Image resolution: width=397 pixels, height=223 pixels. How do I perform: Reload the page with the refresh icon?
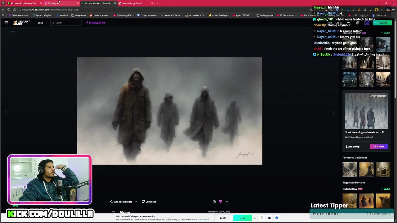pyautogui.click(x=9, y=10)
